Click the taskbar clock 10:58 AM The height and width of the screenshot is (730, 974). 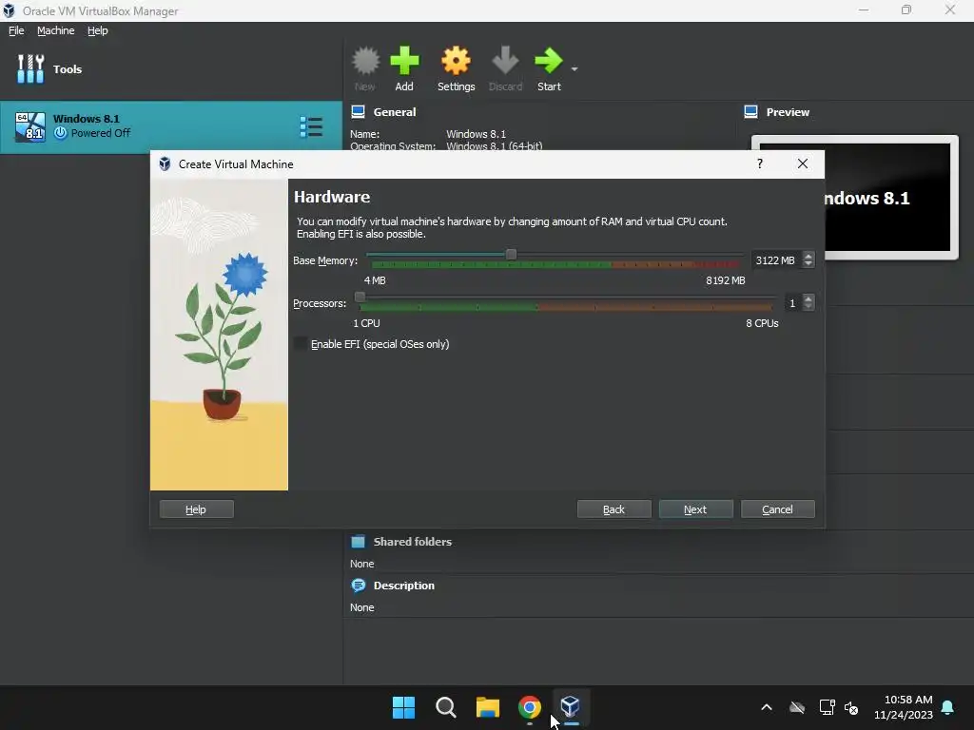[x=908, y=700]
